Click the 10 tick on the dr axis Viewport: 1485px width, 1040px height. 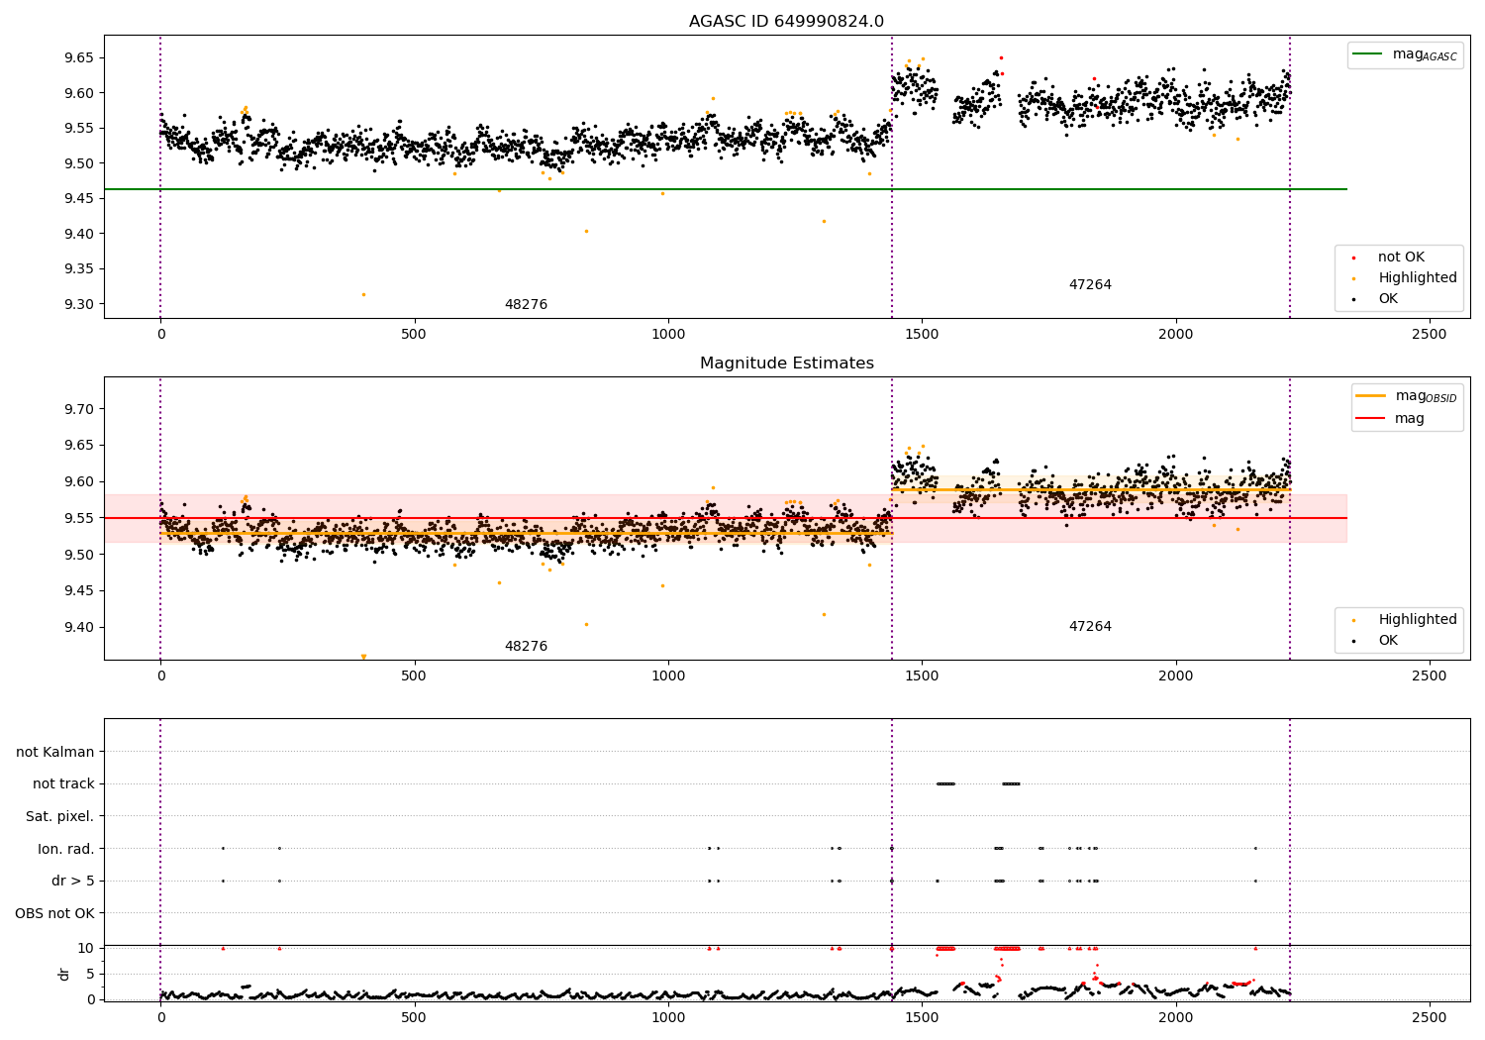(x=86, y=949)
